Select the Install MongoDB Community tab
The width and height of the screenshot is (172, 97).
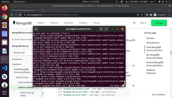coord(25,10)
